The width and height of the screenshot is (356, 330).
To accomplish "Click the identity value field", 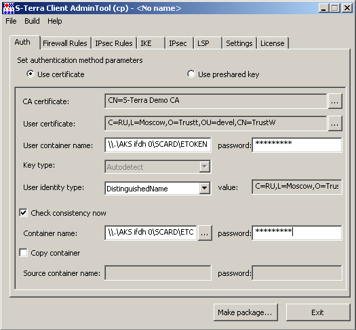I will [x=297, y=187].
